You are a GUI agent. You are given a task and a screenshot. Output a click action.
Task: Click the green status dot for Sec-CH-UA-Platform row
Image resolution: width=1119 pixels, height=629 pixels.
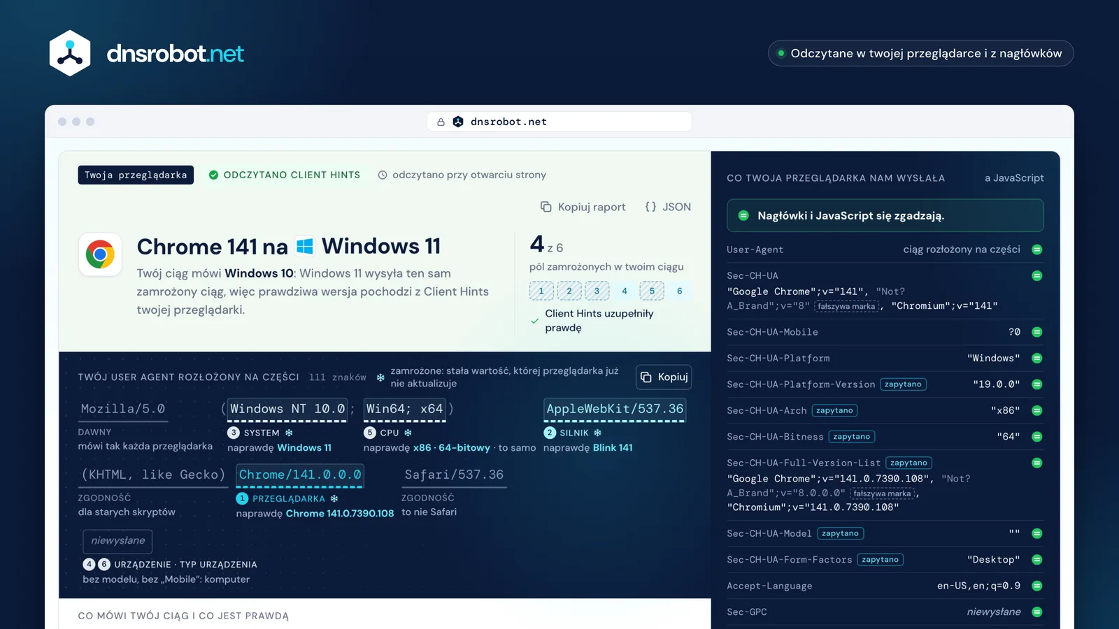[1037, 358]
